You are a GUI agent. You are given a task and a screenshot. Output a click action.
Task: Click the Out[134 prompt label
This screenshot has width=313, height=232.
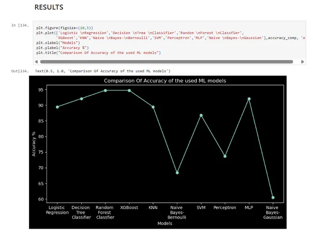pos(20,71)
